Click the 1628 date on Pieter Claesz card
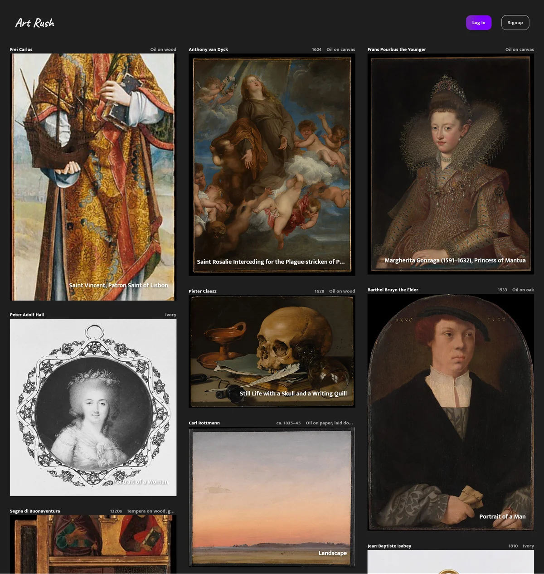 [x=319, y=291]
